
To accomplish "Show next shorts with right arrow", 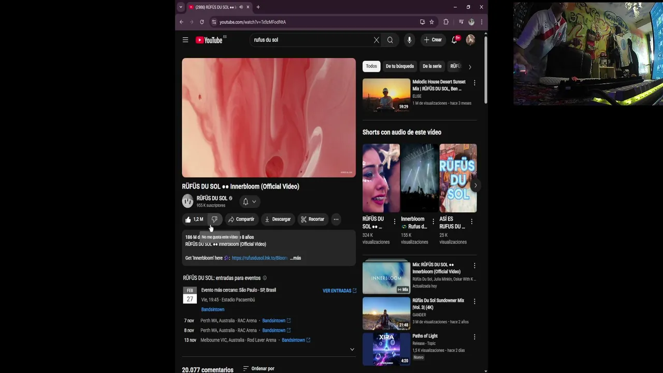I will tap(475, 185).
